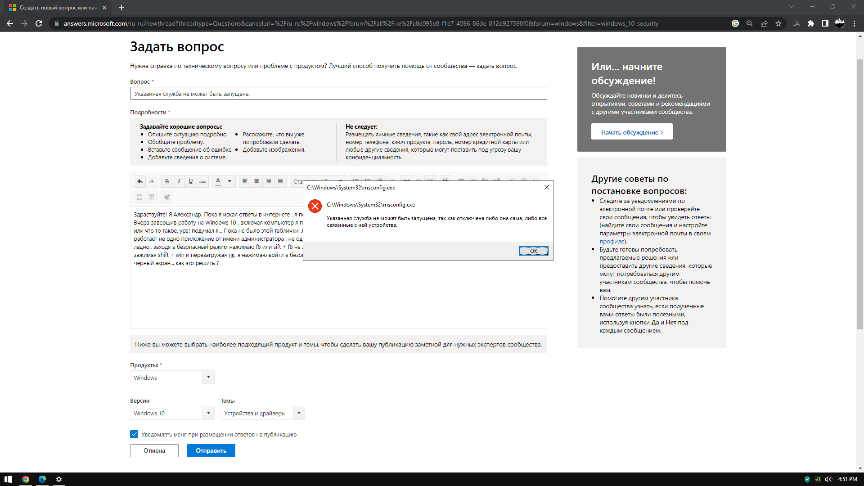Open the Версии dropdown showing Windows 10
Screen dimensions: 864x486
(172, 413)
